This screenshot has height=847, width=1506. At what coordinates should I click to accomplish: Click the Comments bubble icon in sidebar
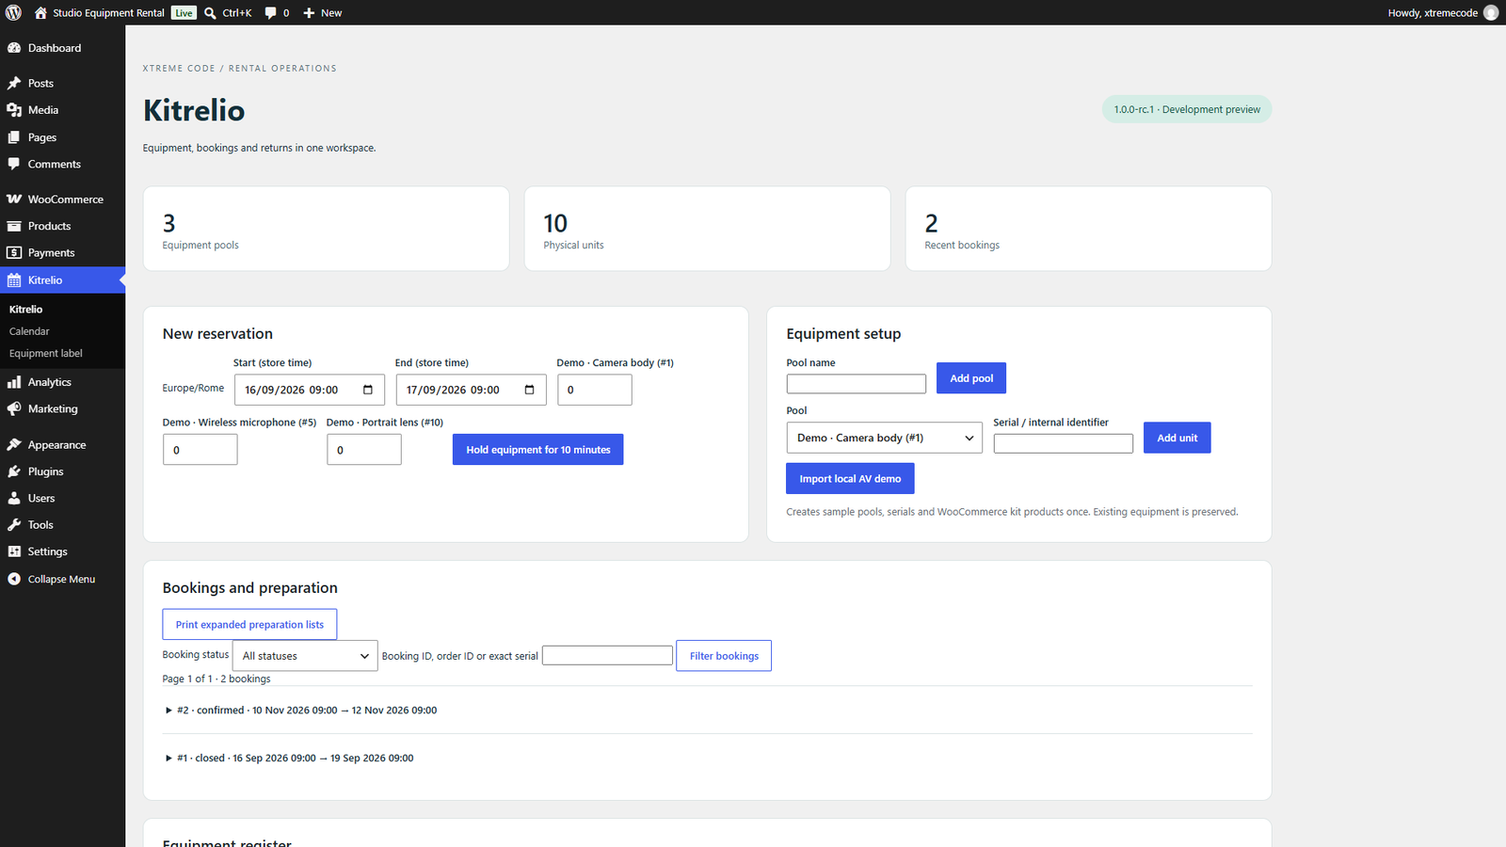[x=14, y=164]
